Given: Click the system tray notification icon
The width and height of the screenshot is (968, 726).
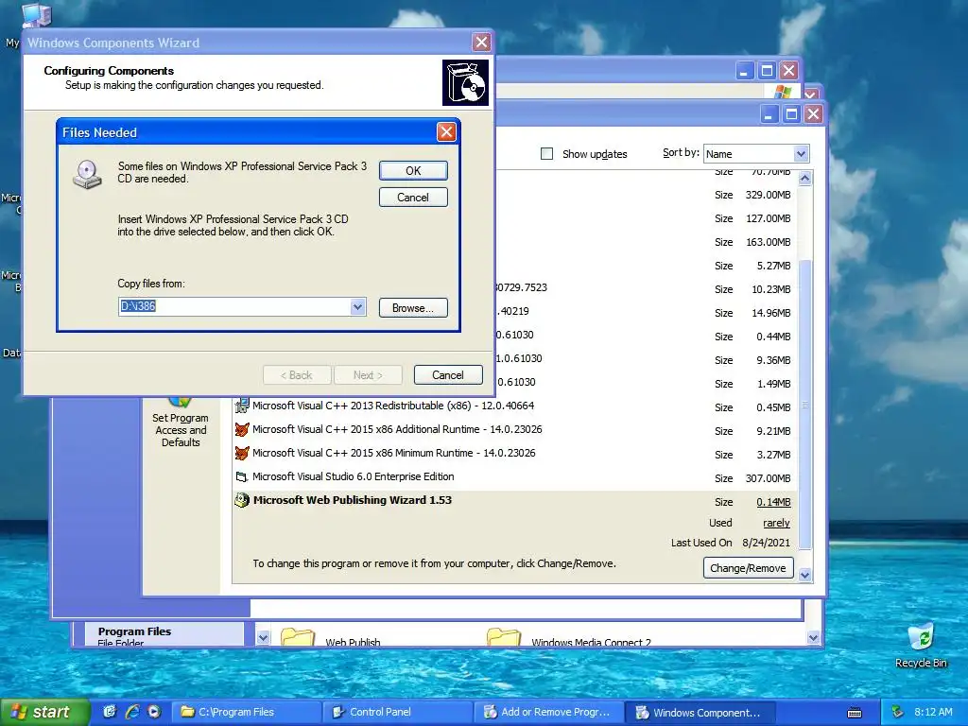Looking at the screenshot, I should click(x=897, y=713).
